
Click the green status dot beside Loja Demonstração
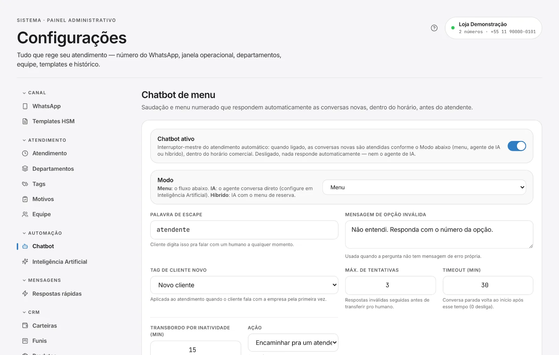453,28
